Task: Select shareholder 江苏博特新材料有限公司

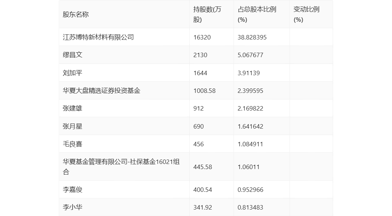Action: (98, 37)
